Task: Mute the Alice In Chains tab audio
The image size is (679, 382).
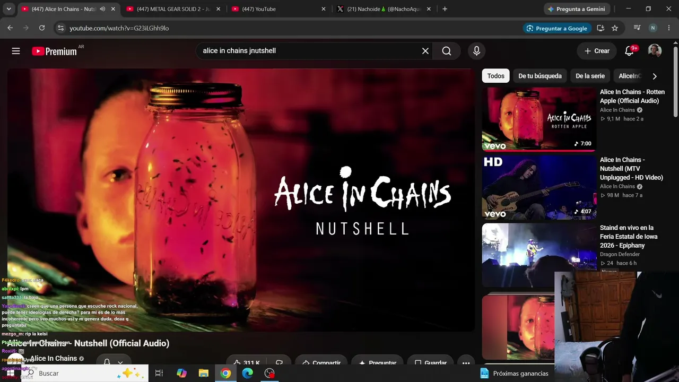Action: pyautogui.click(x=102, y=9)
